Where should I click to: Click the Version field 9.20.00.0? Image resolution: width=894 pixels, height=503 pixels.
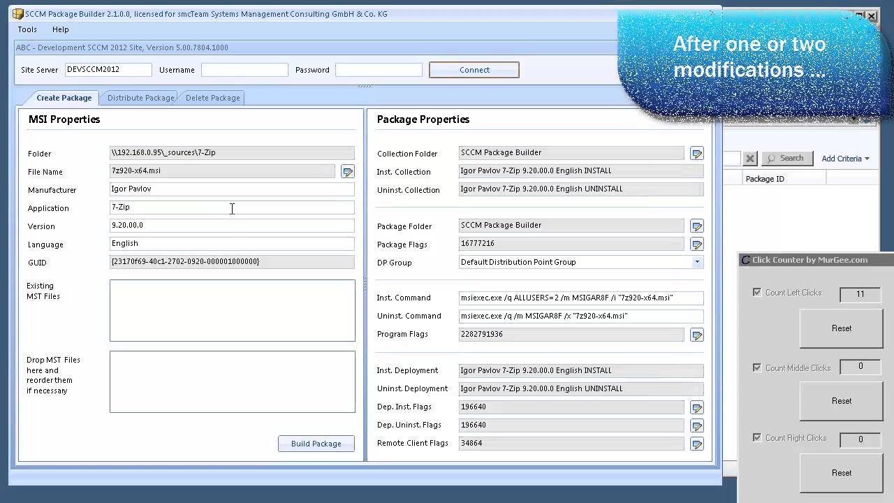pyautogui.click(x=232, y=226)
